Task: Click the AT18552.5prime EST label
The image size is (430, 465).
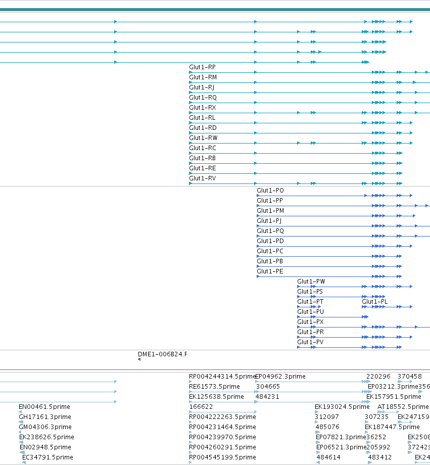Action: tap(403, 406)
